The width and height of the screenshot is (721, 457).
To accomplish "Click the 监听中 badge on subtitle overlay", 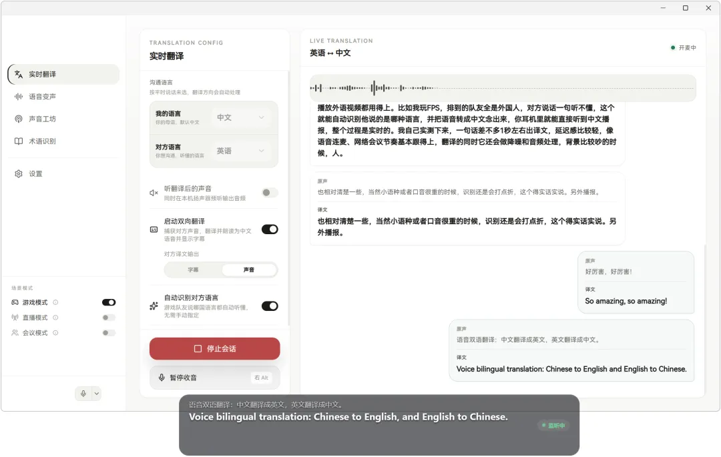I will pyautogui.click(x=553, y=426).
